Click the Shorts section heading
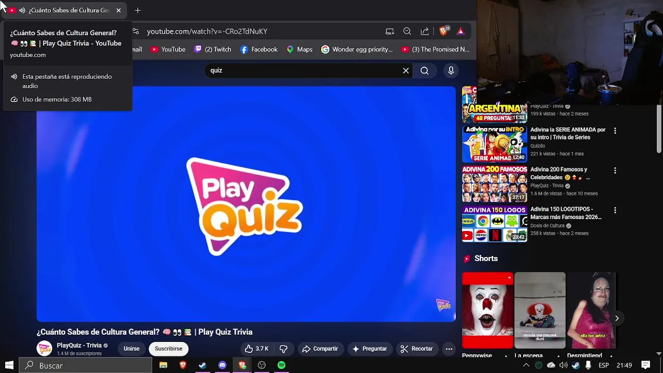 [486, 259]
